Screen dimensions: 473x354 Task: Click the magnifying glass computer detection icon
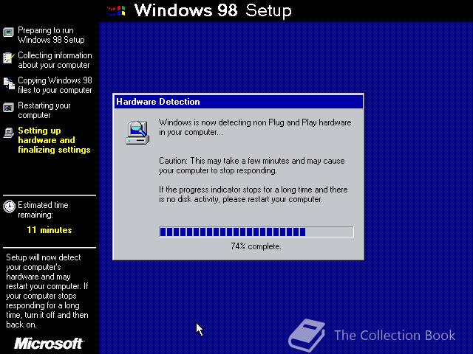(137, 133)
